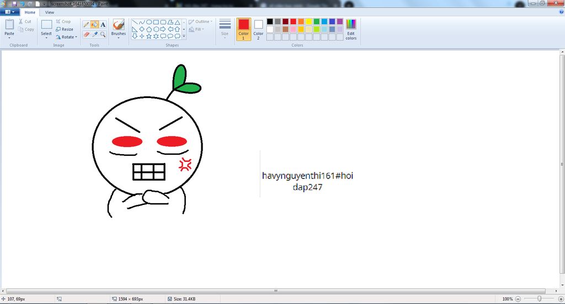
Task: Open the Paint application menu button
Action: coord(10,12)
